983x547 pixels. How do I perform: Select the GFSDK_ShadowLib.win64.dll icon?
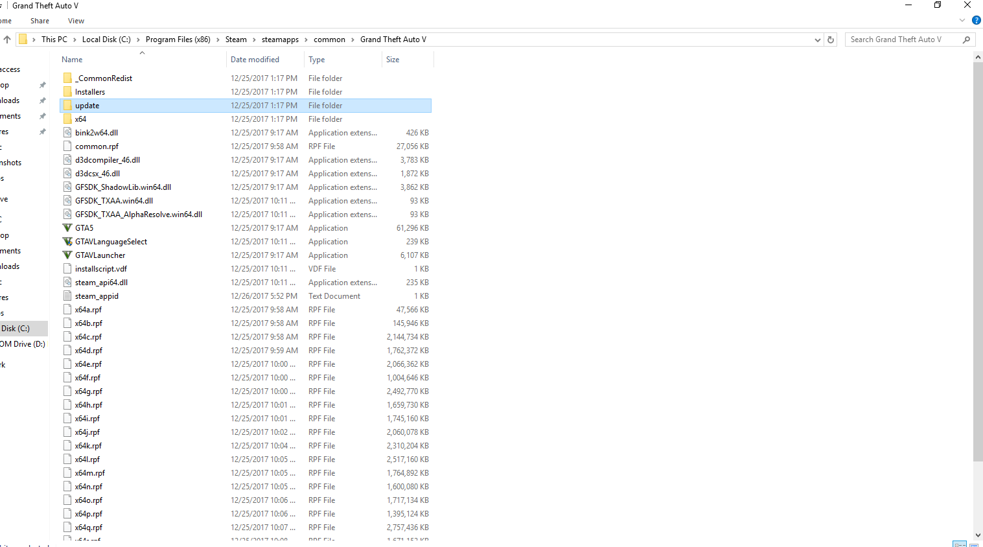tap(67, 187)
